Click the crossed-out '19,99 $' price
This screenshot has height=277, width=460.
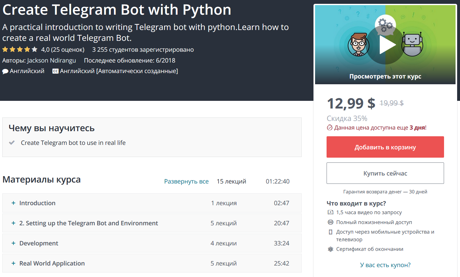pyautogui.click(x=392, y=103)
